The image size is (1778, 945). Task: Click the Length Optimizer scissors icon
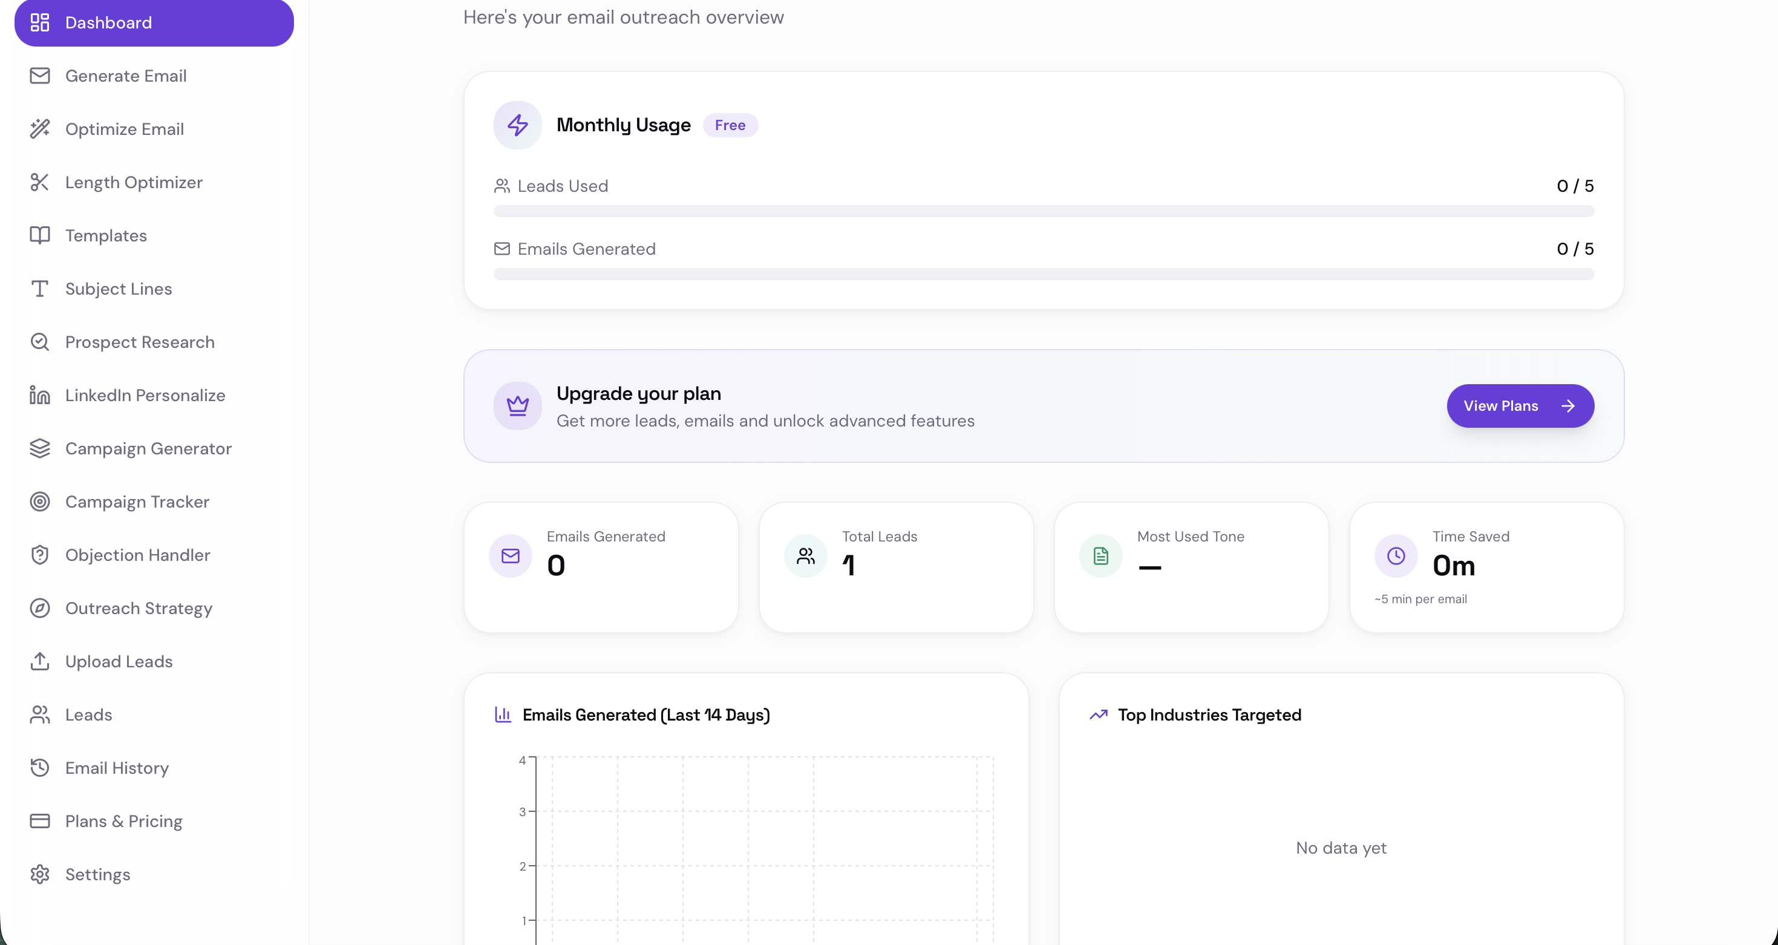(39, 182)
